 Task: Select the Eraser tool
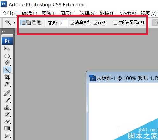(x=7, y=121)
